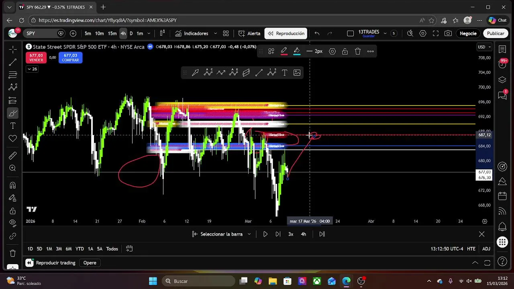Select the 4h timeframe in top toolbar
The height and width of the screenshot is (289, 514).
click(123, 33)
